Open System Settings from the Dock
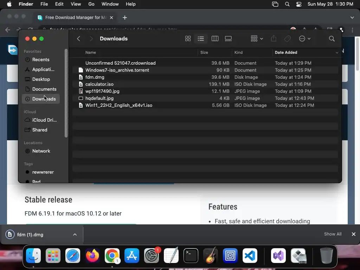The image size is (360, 270). 152,256
